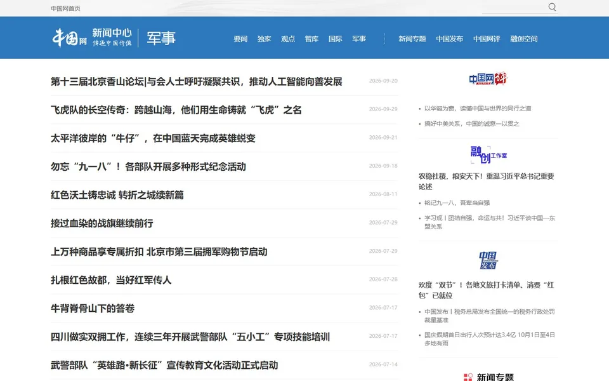Open 中国网评 in navigation bar
The height and width of the screenshot is (381, 609).
pos(487,39)
